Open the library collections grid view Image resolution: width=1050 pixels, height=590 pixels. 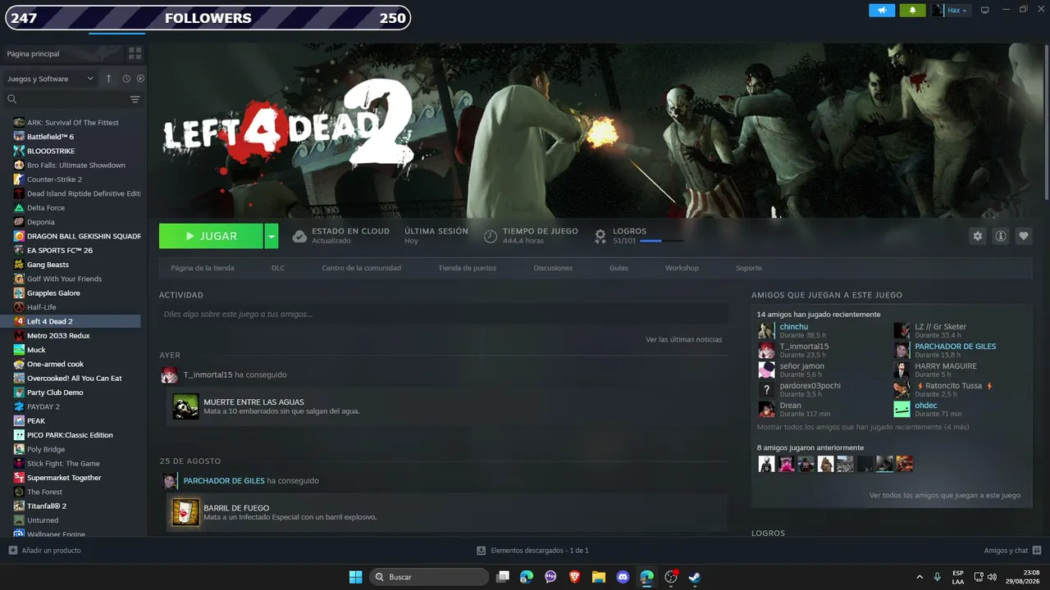(x=135, y=53)
